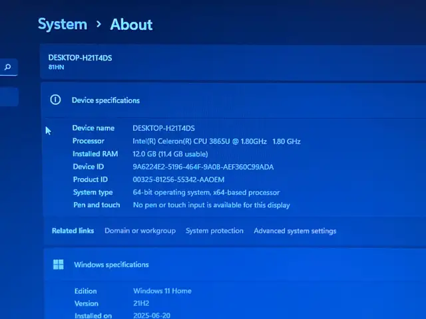Click the About breadcrumb heading

pyautogui.click(x=131, y=25)
